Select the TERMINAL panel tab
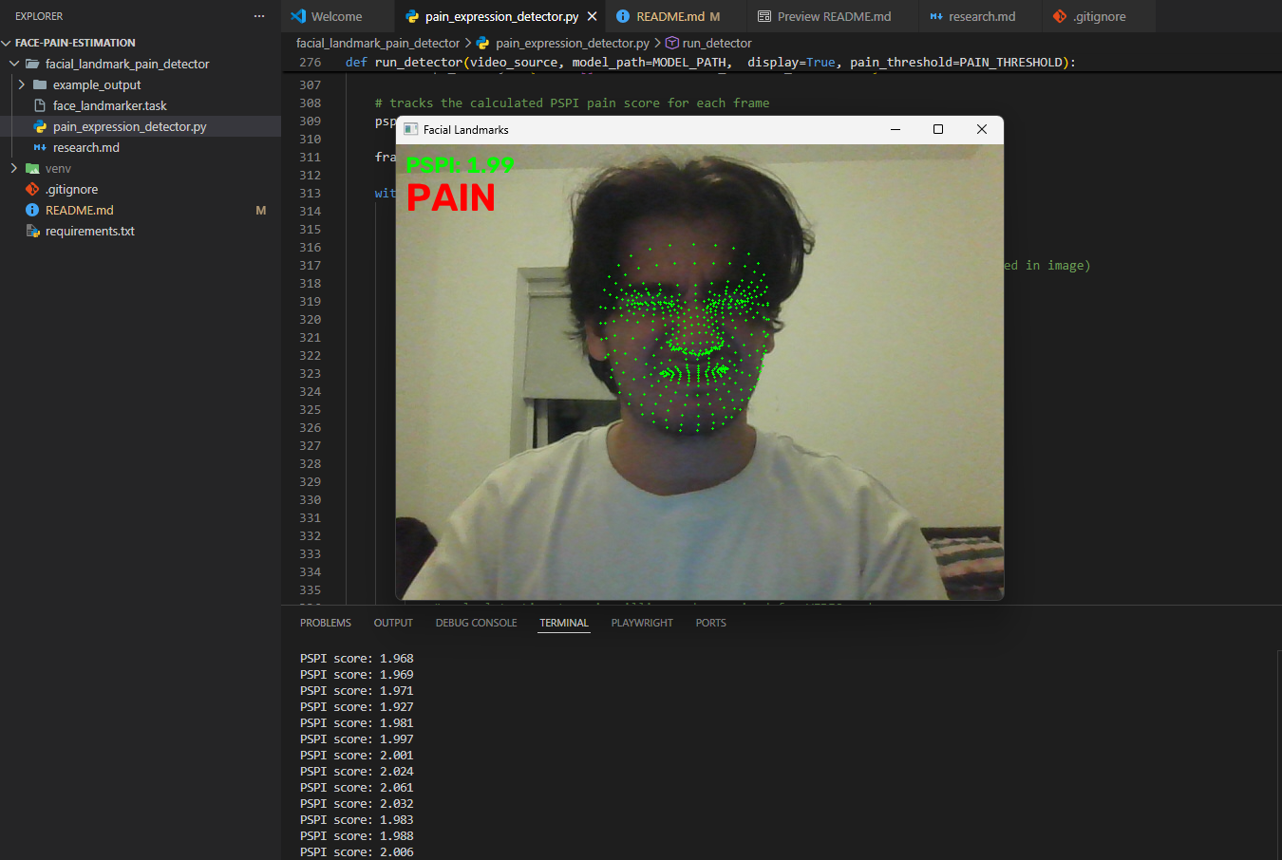This screenshot has height=860, width=1282. point(564,623)
